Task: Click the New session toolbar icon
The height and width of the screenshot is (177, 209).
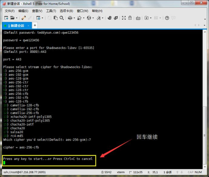Action: (6, 18)
